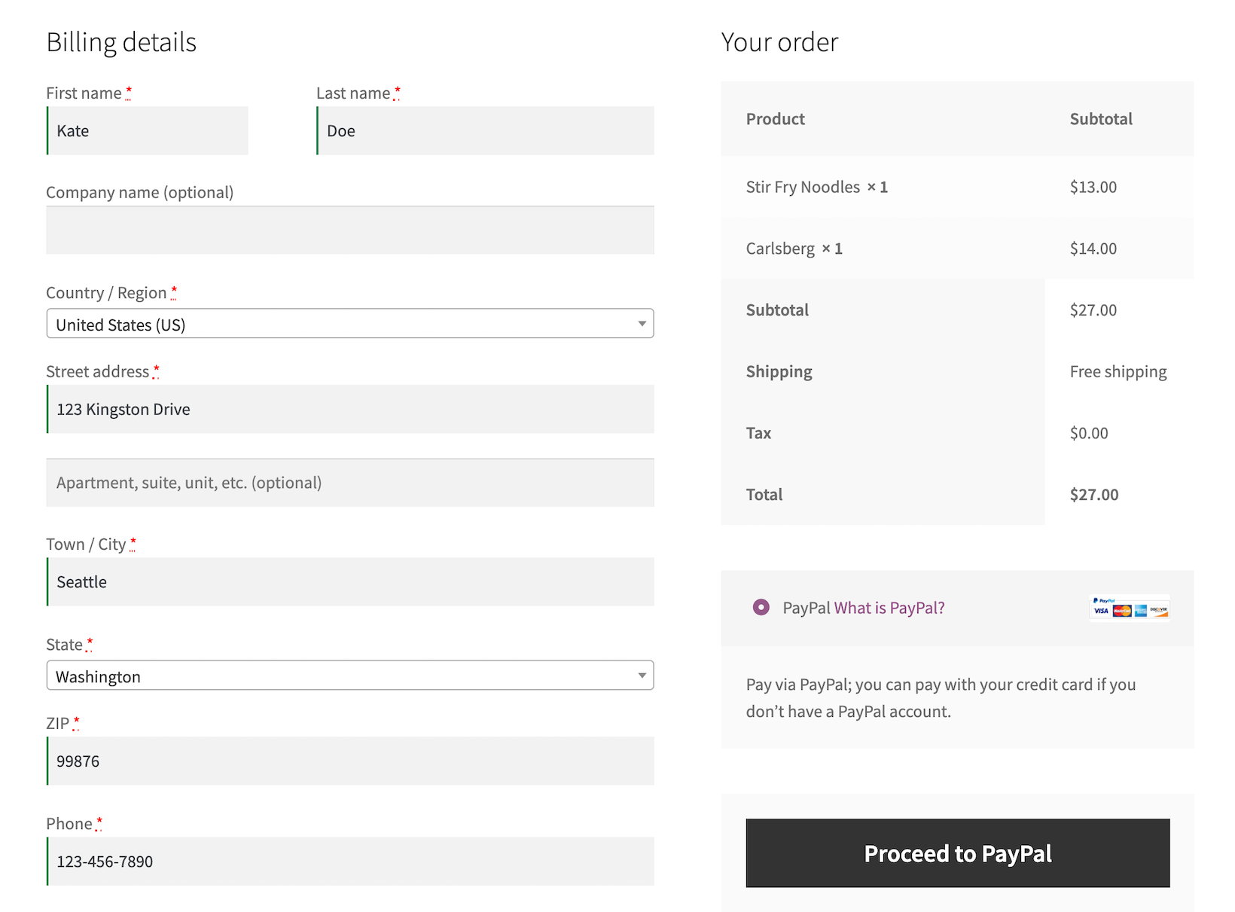Click the State dropdown arrow
Screen dimensions: 1235x912
[642, 676]
